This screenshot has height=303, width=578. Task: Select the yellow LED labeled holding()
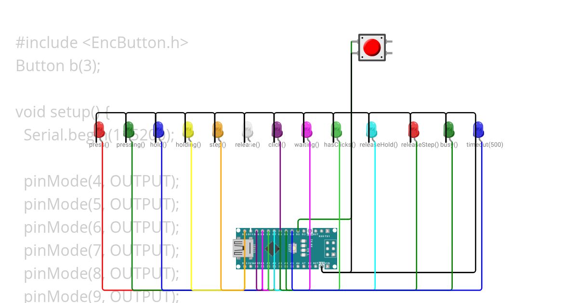(x=188, y=130)
